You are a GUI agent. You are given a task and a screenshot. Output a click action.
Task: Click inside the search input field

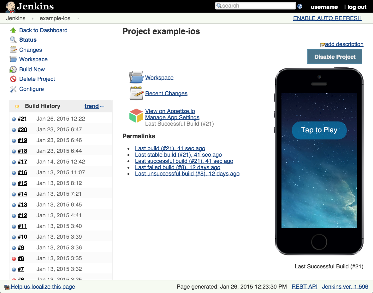[256, 6]
